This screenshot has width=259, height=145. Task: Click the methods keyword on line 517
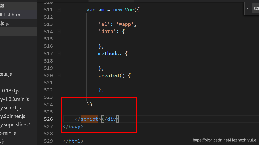108,54
